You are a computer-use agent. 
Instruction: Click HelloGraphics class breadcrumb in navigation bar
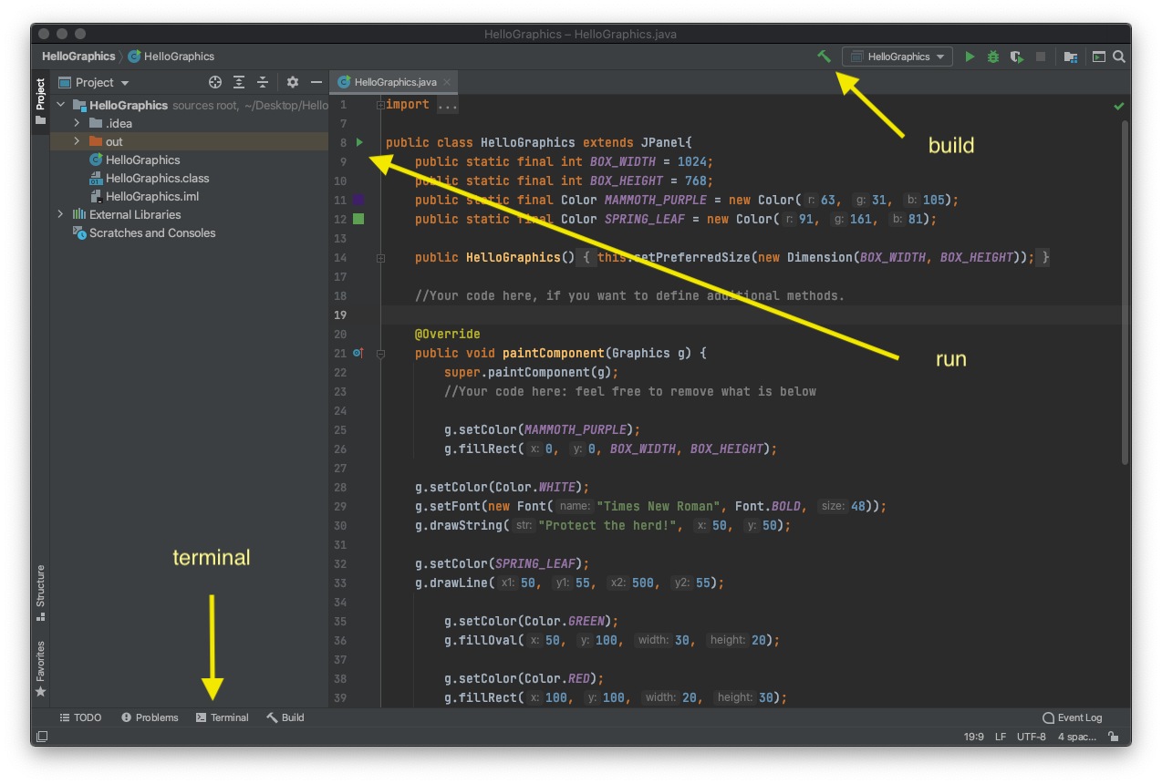pyautogui.click(x=171, y=57)
